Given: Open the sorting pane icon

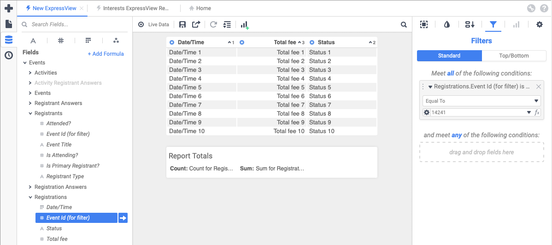Looking at the screenshot, I should [470, 25].
